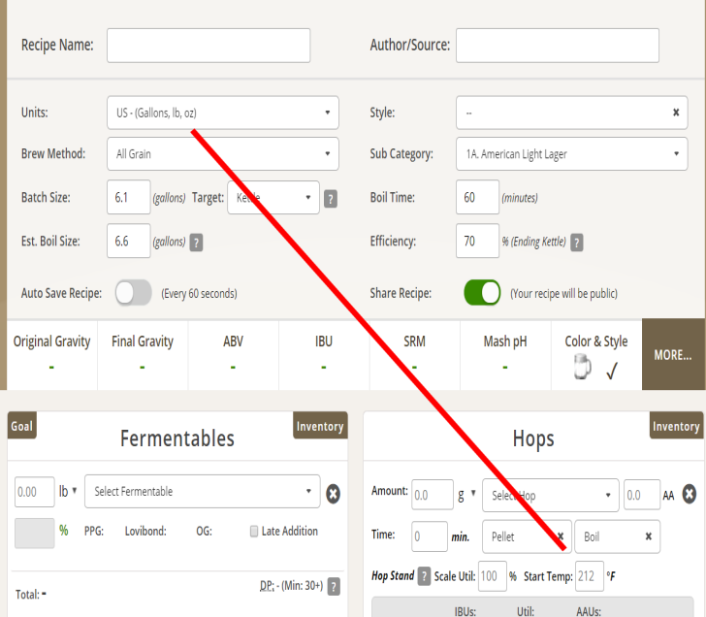Remove the fermentable row with X icon

pyautogui.click(x=333, y=494)
